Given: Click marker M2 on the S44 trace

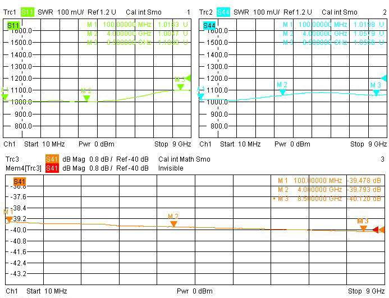Looking at the screenshot, I should (x=282, y=91).
